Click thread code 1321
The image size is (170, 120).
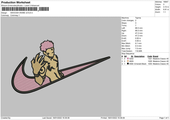point(150,59)
